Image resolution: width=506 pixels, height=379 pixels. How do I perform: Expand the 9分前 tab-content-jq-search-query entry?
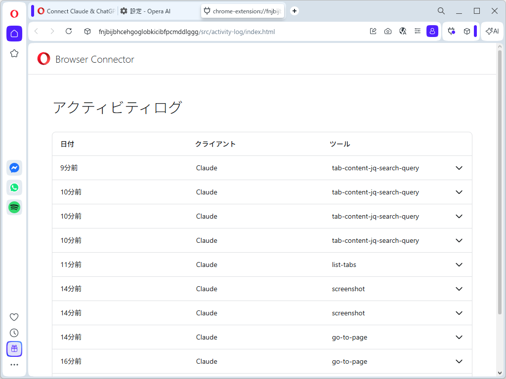pos(459,168)
